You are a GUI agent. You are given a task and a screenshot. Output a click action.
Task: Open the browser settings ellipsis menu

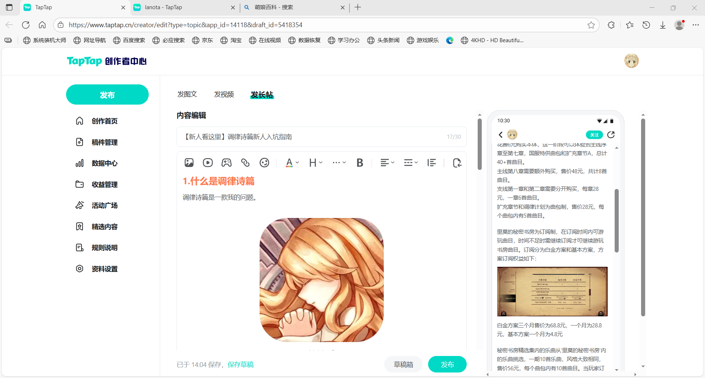(695, 25)
